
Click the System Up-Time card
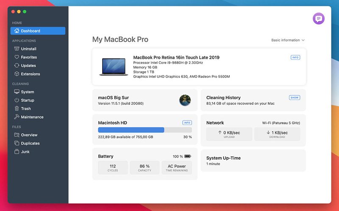[253, 161]
